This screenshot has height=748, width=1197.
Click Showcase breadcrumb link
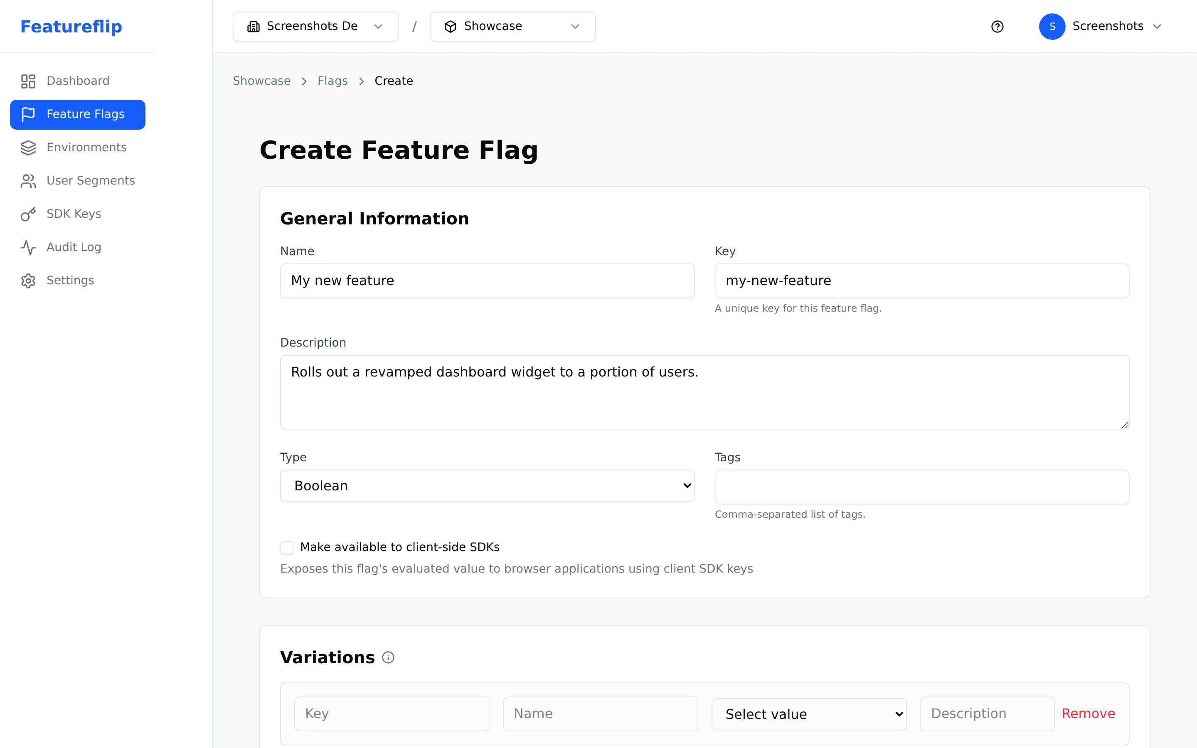262,81
